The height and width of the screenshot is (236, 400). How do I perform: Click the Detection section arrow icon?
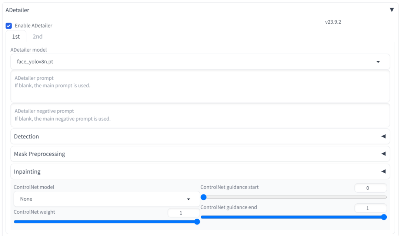click(383, 136)
